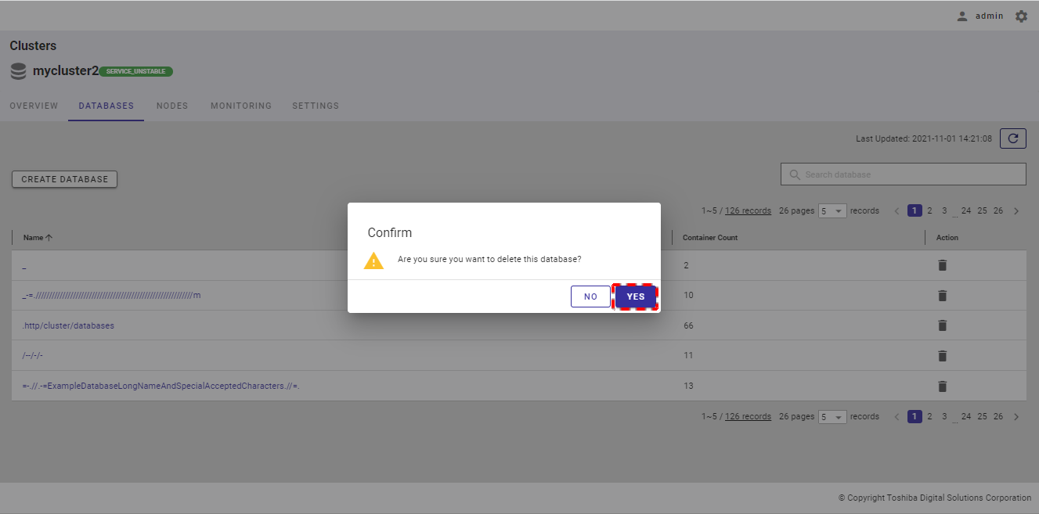Viewport: 1039px width, 514px height.
Task: Click trash icon for the first database row
Action: [942, 265]
